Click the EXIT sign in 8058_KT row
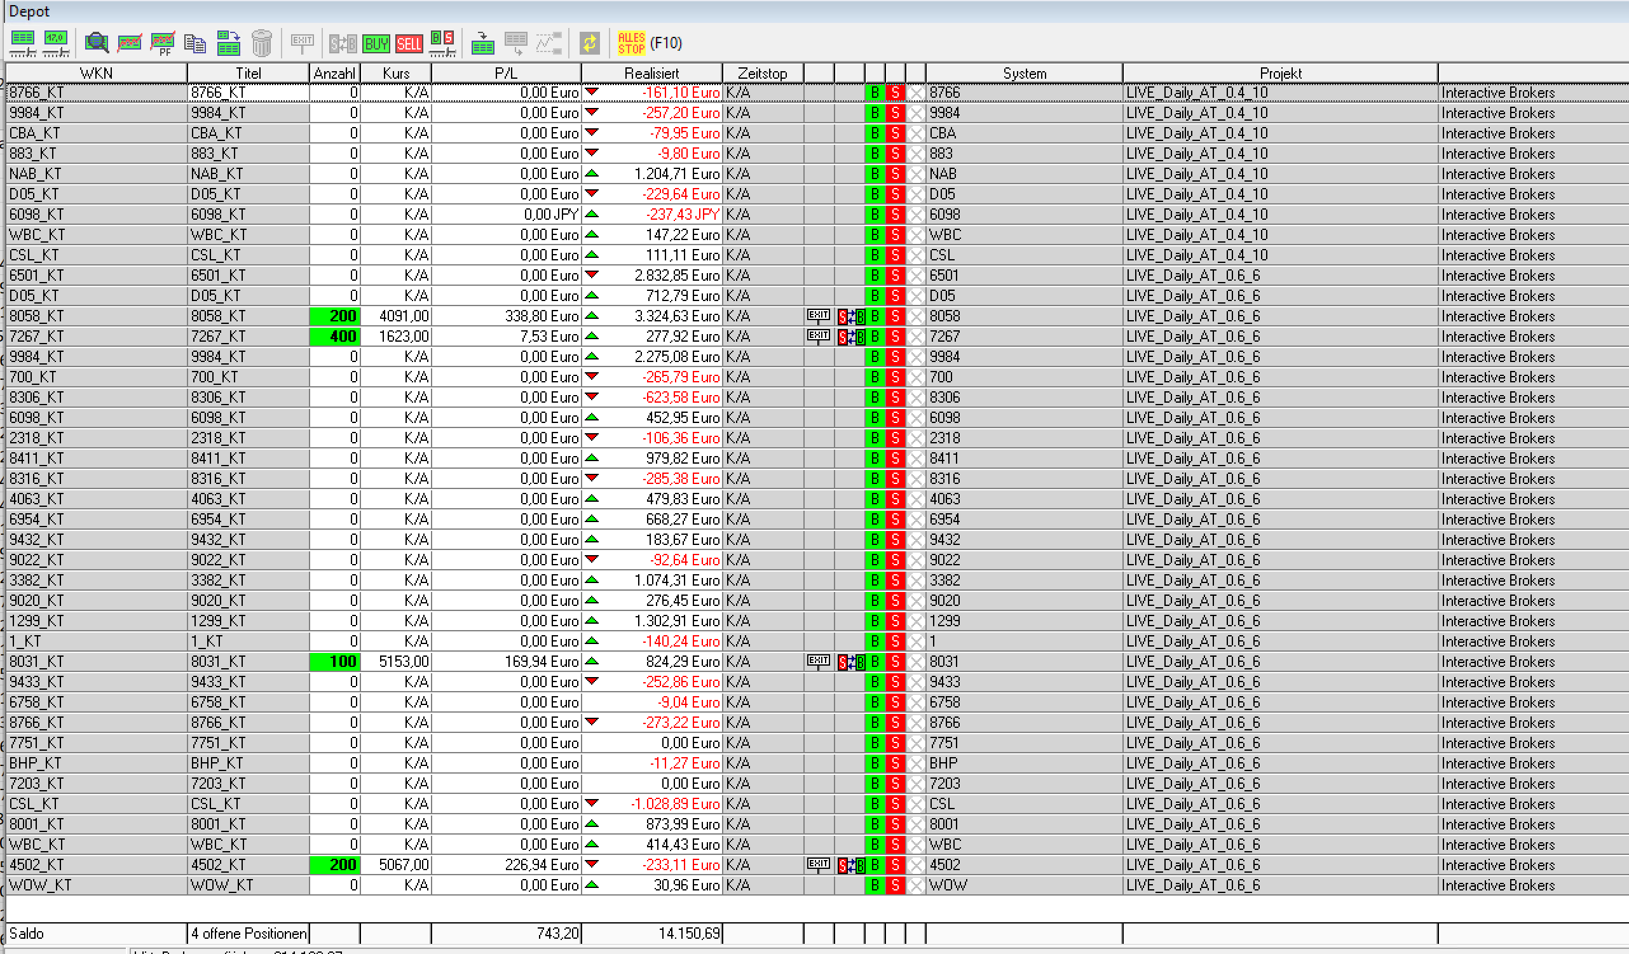Image resolution: width=1629 pixels, height=954 pixels. (818, 316)
